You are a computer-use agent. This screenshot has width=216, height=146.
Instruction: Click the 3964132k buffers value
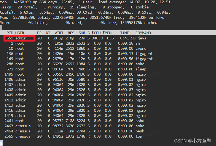tap(146, 18)
